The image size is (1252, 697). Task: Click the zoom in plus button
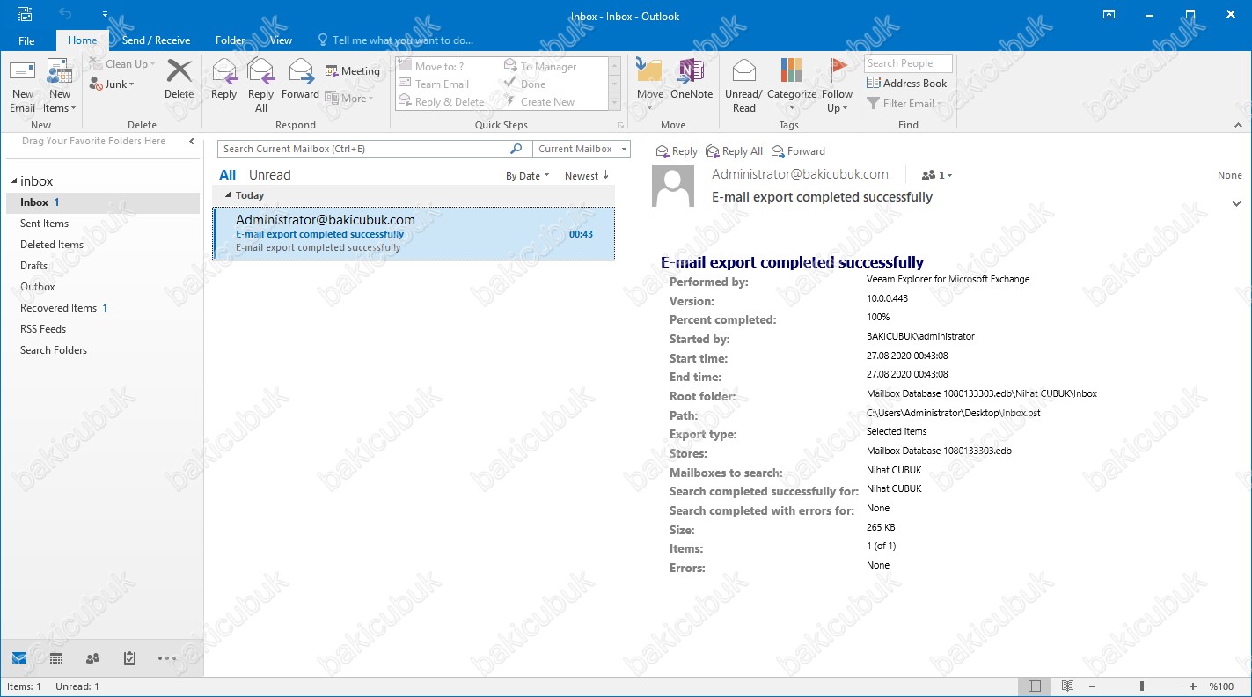[1193, 686]
